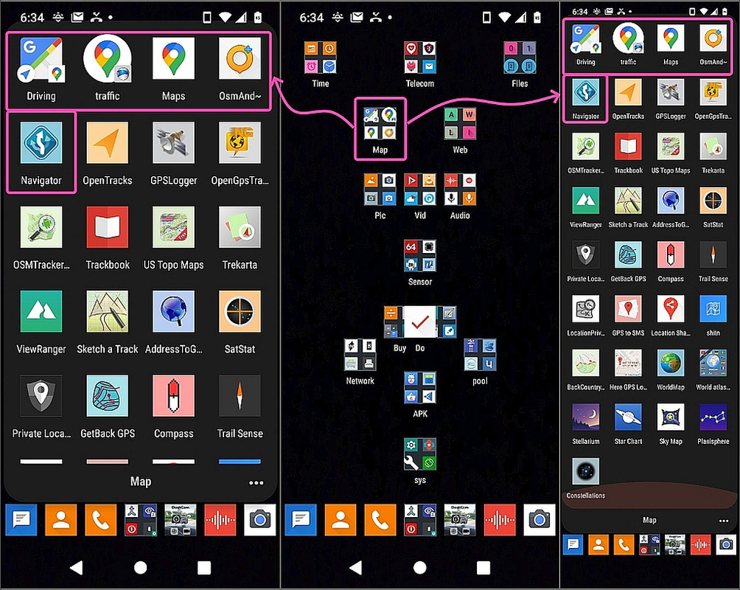Tap Home button on middle screen
740x590 pixels.
(419, 567)
